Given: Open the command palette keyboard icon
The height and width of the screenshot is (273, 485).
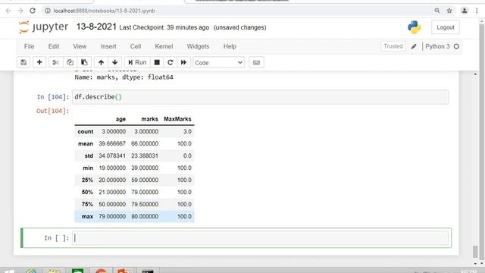Looking at the screenshot, I should (256, 62).
